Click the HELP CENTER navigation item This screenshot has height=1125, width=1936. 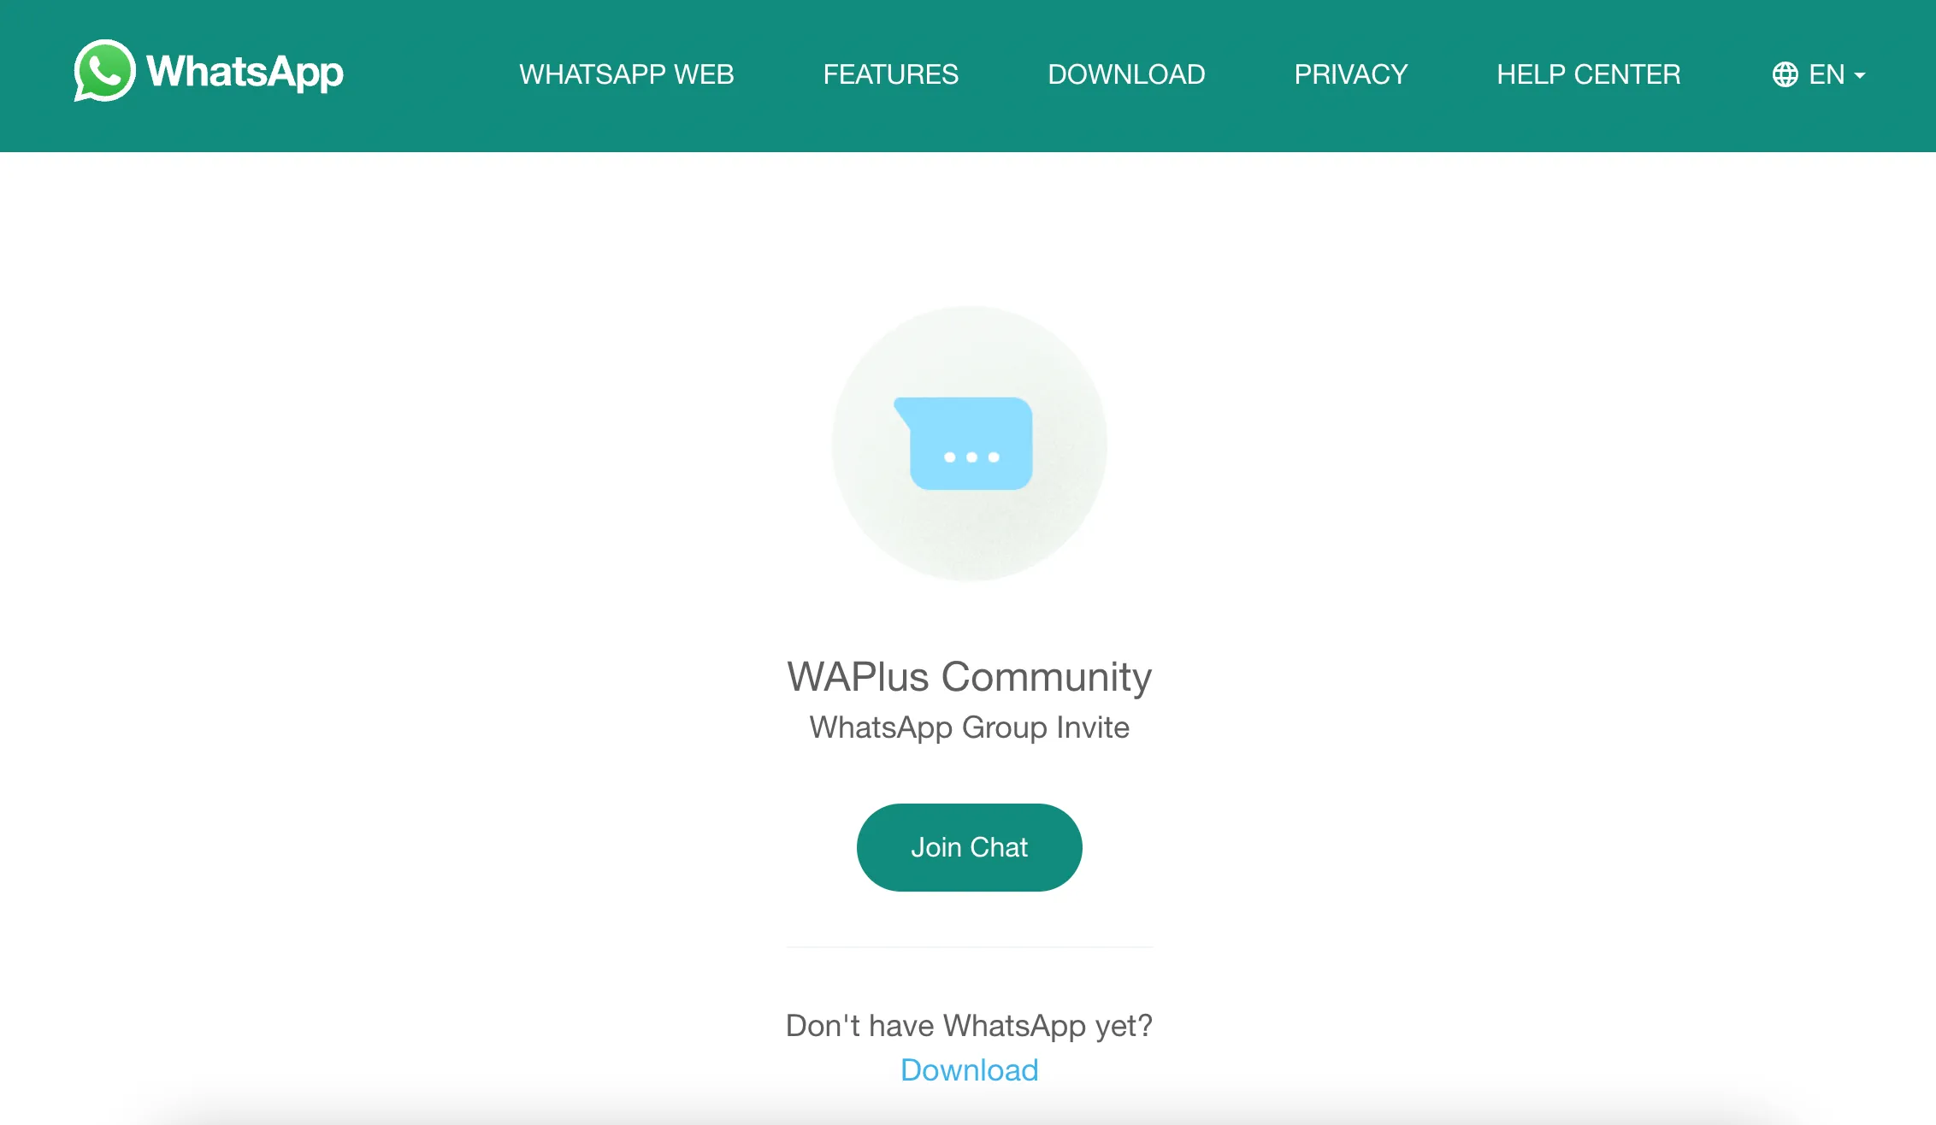[x=1588, y=74]
